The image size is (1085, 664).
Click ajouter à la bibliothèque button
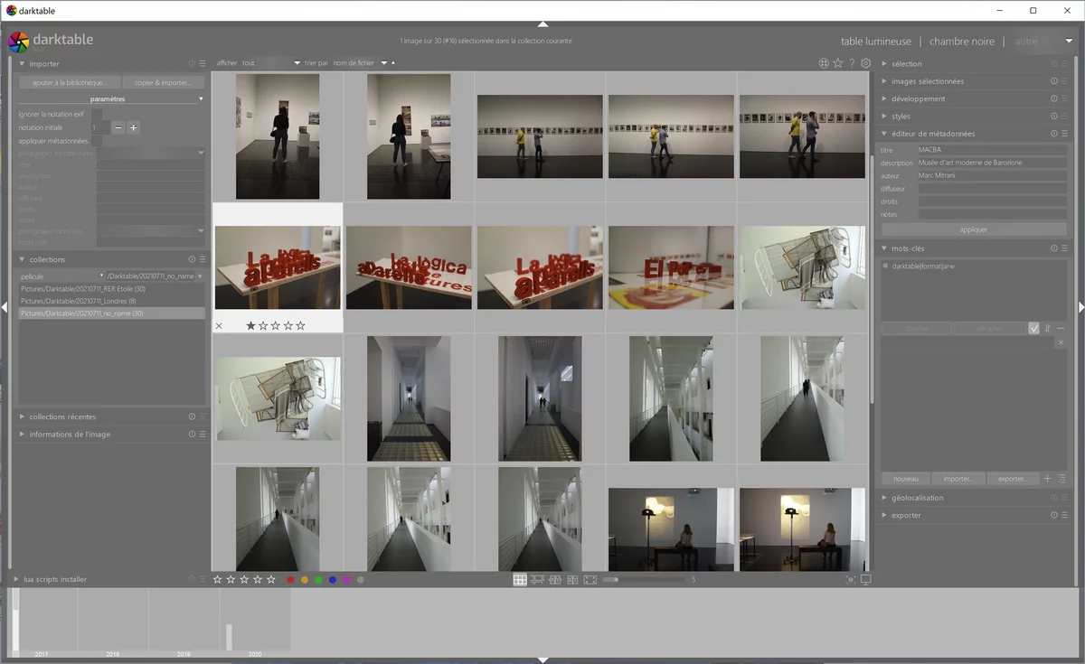[69, 82]
